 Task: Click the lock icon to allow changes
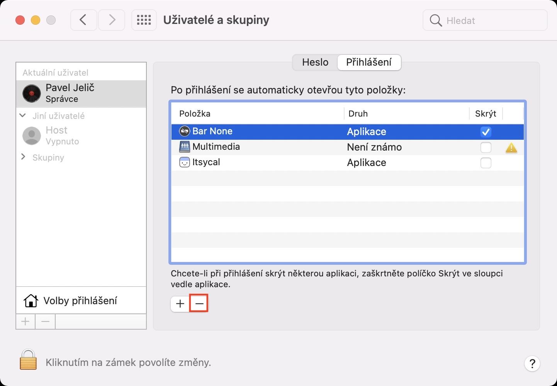28,360
